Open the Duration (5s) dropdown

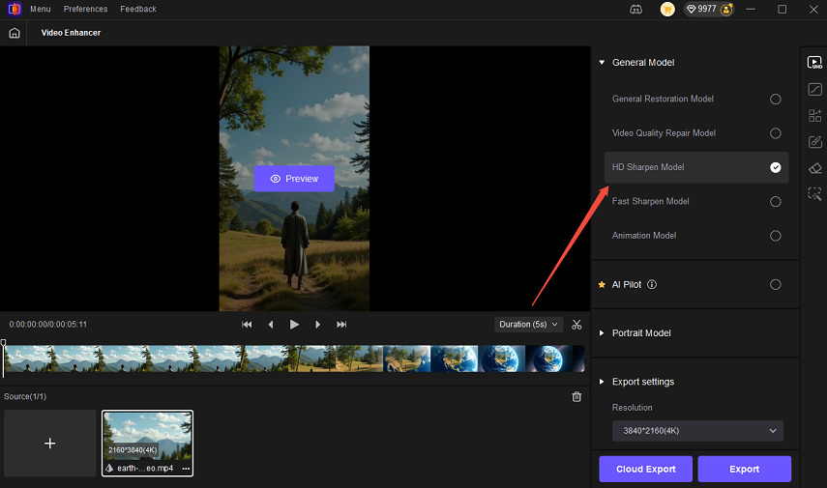click(x=528, y=325)
